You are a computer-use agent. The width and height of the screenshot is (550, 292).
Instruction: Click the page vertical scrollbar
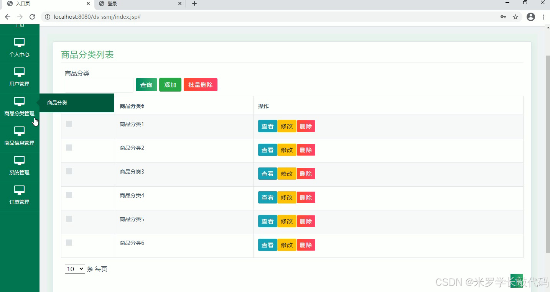547,153
